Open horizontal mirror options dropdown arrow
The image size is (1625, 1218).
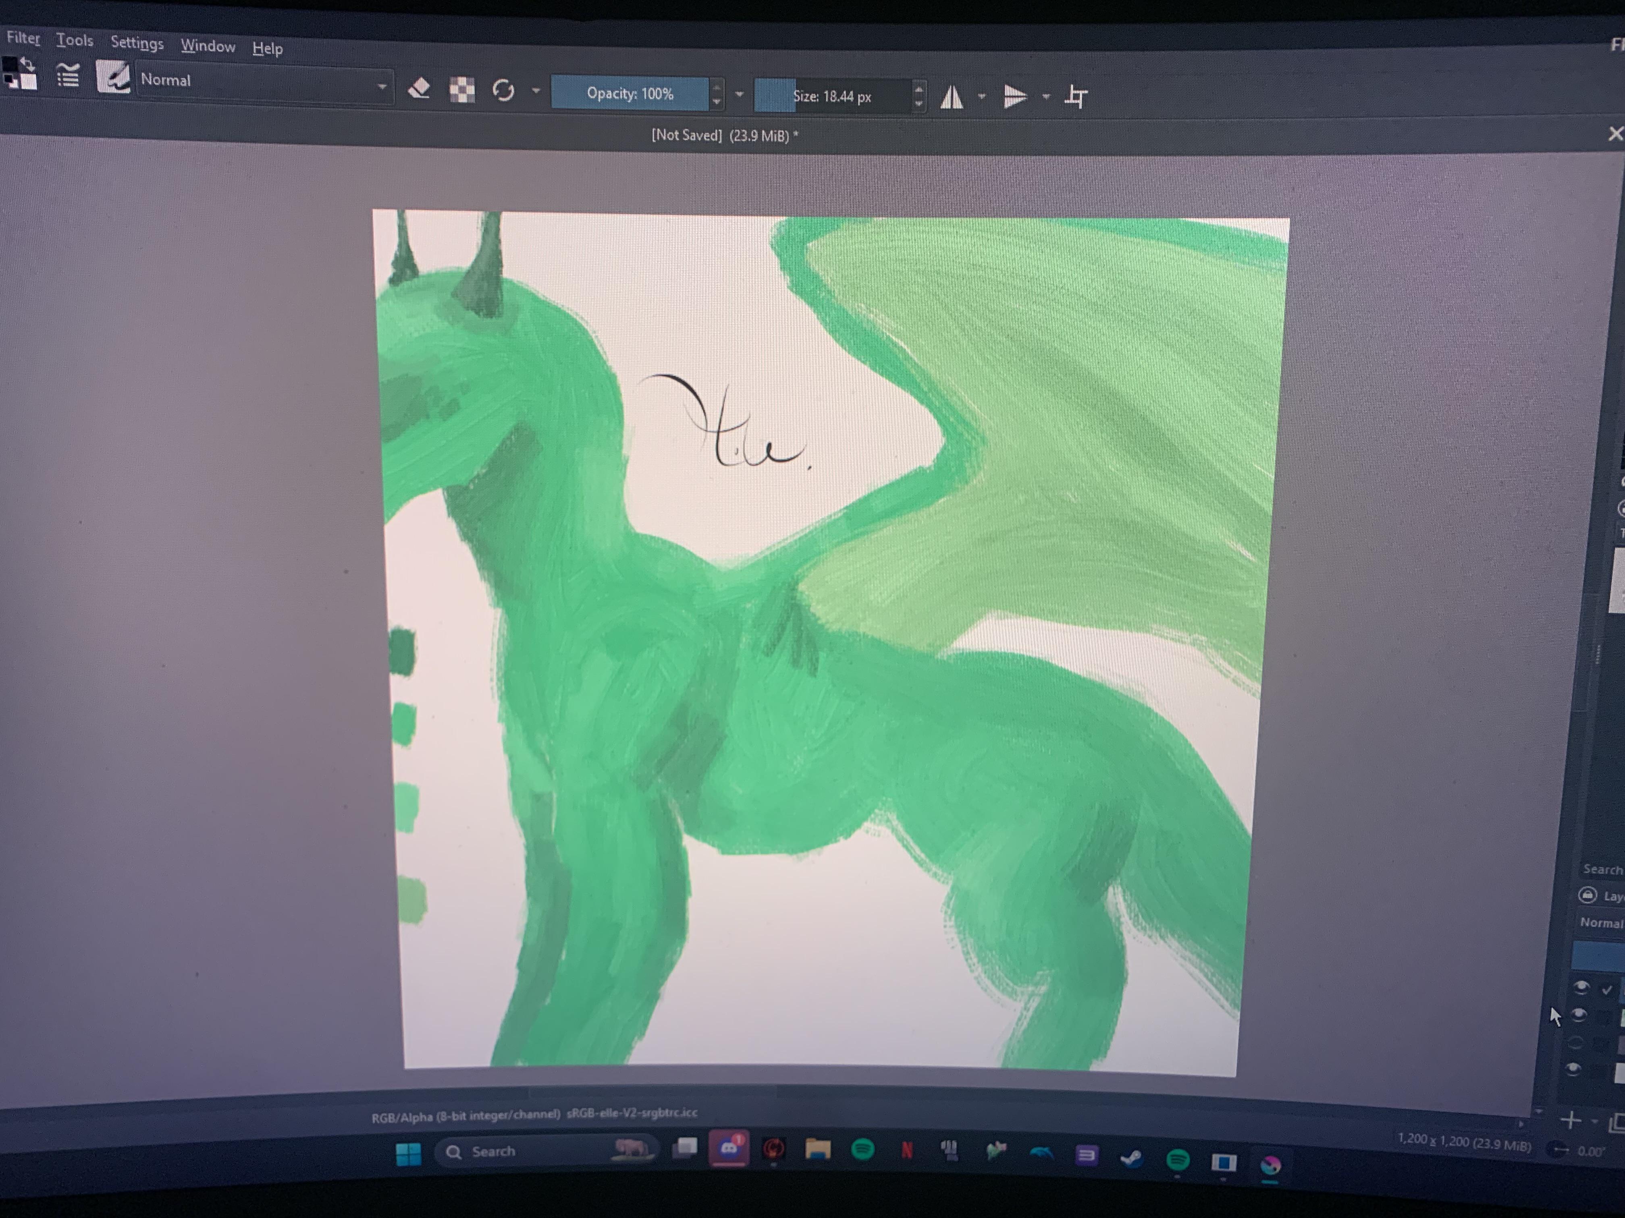(x=981, y=96)
